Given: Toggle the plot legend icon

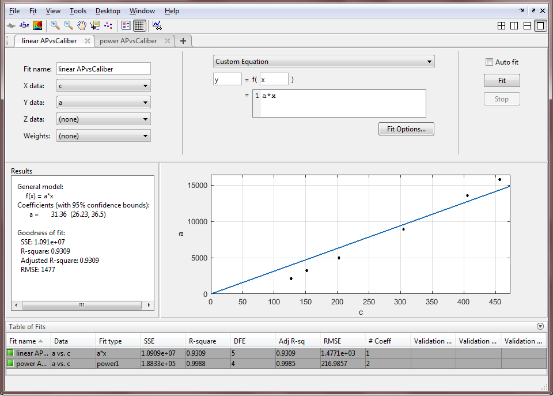Looking at the screenshot, I should (x=126, y=25).
